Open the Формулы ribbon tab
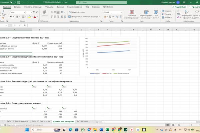Image resolution: width=200 pixels, height=133 pixels. [x=49, y=7]
